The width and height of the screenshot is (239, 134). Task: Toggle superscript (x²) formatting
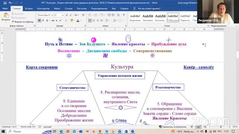(60, 20)
